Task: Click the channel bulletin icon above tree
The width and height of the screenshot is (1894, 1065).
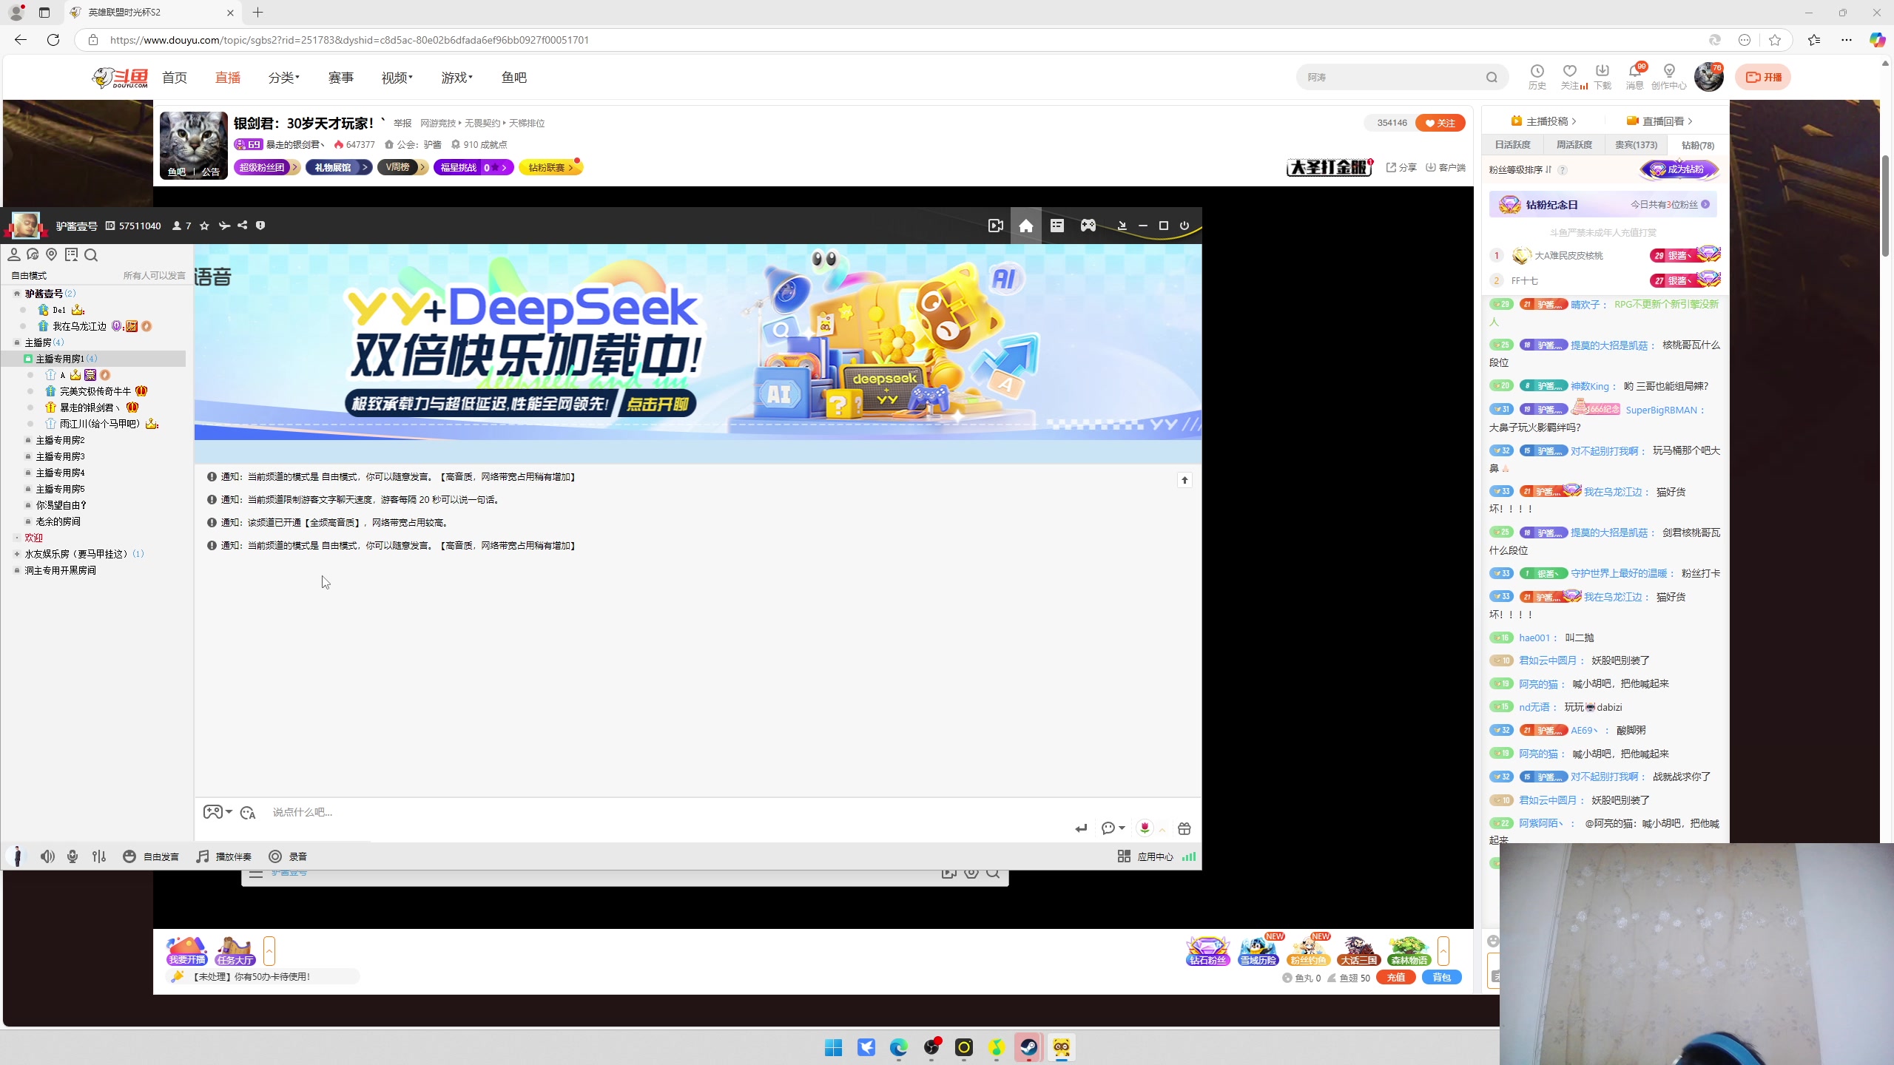Action: click(x=71, y=254)
